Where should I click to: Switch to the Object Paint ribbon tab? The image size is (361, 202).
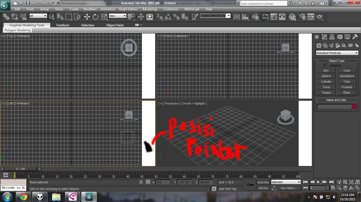pos(115,25)
